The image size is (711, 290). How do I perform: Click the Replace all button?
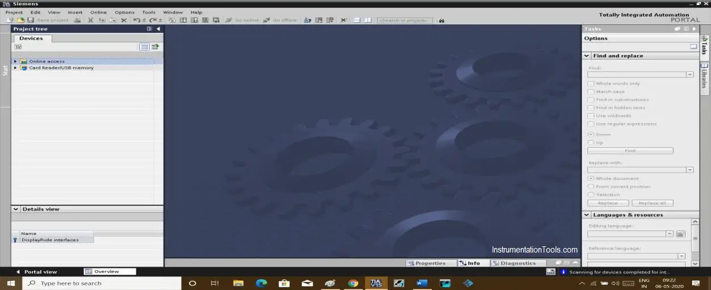click(652, 203)
